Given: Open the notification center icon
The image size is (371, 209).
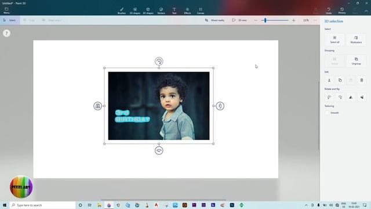Looking at the screenshot, I should click(365, 205).
